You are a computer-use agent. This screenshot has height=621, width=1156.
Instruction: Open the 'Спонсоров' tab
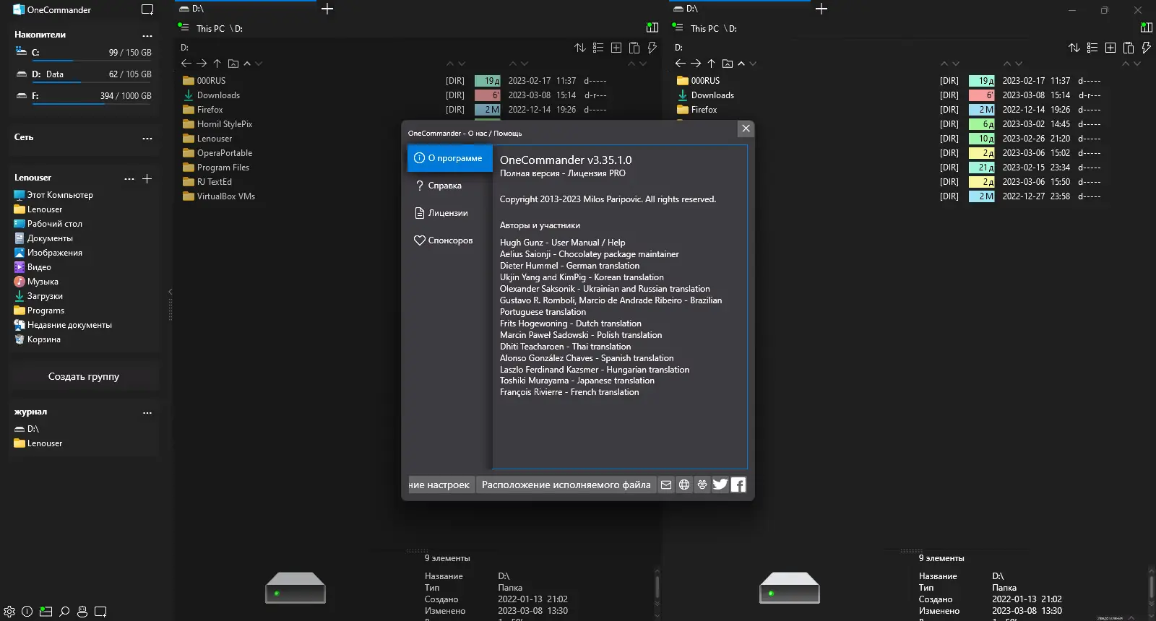coord(449,240)
